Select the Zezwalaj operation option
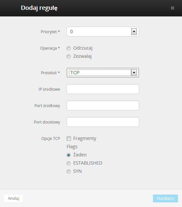 click(x=69, y=57)
